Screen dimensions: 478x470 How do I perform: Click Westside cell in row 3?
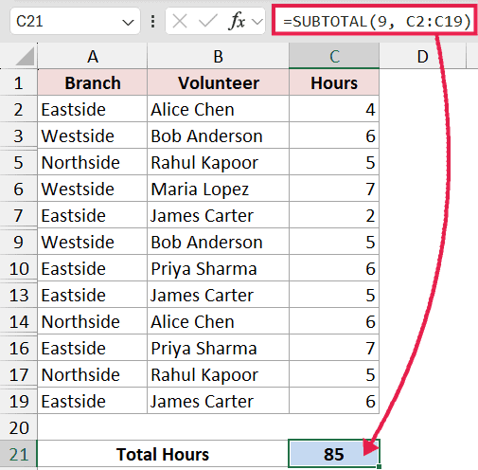pyautogui.click(x=93, y=136)
